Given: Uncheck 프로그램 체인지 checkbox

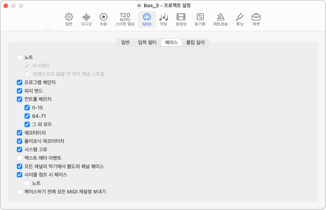Looking at the screenshot, I should pyautogui.click(x=19, y=82).
